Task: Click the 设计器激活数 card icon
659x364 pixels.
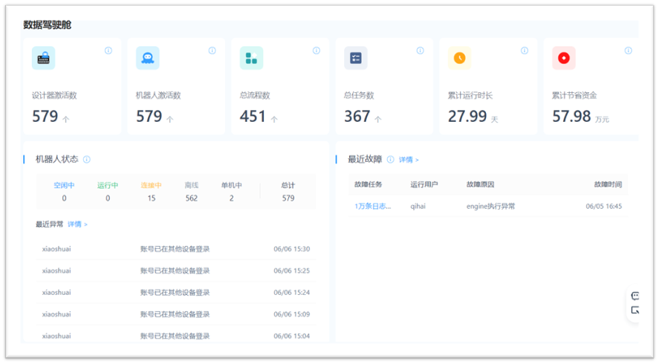Action: [x=43, y=58]
